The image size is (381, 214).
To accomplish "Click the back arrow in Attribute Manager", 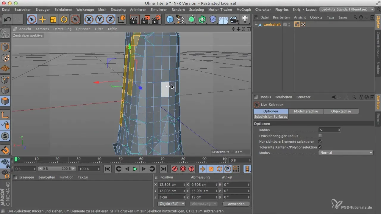I will [x=334, y=97].
